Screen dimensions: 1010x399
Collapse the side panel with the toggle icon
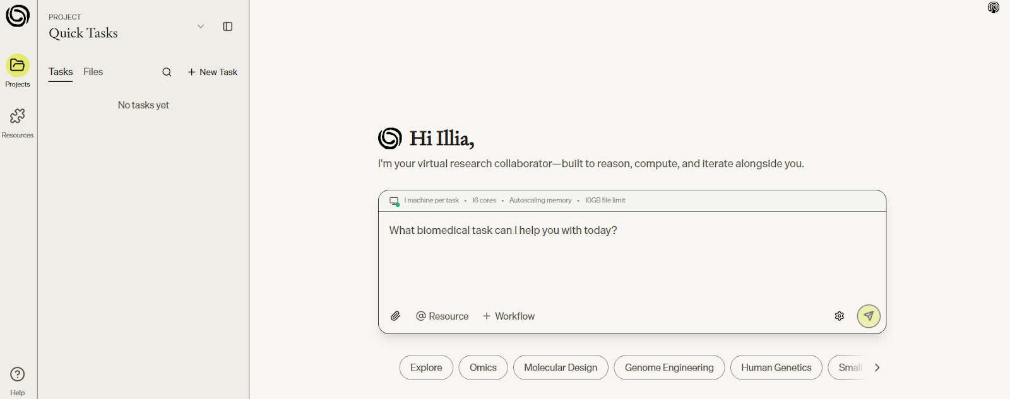[228, 26]
